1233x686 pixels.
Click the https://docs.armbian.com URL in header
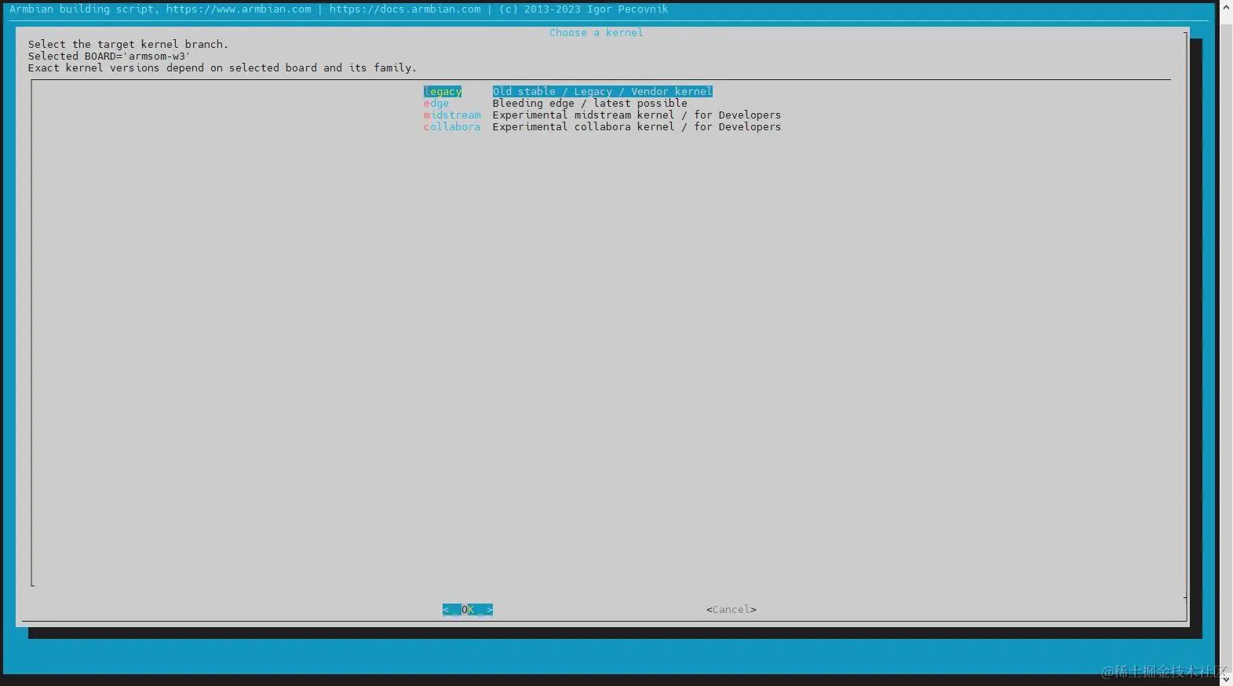pyautogui.click(x=405, y=9)
